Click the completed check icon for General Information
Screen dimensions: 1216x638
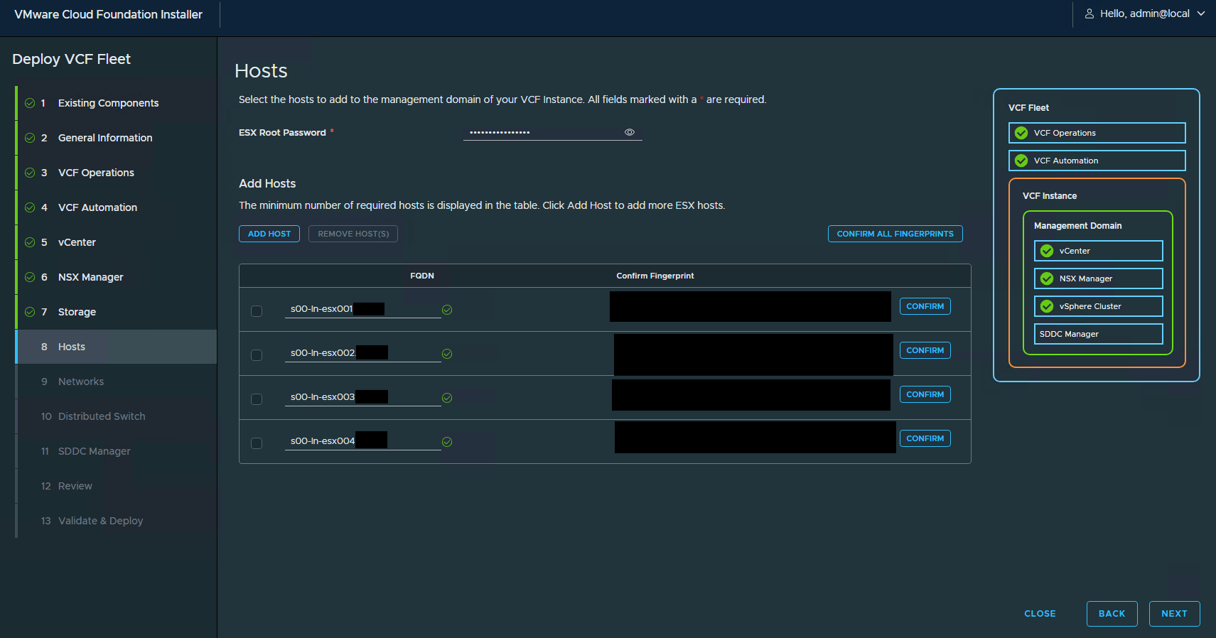[30, 138]
